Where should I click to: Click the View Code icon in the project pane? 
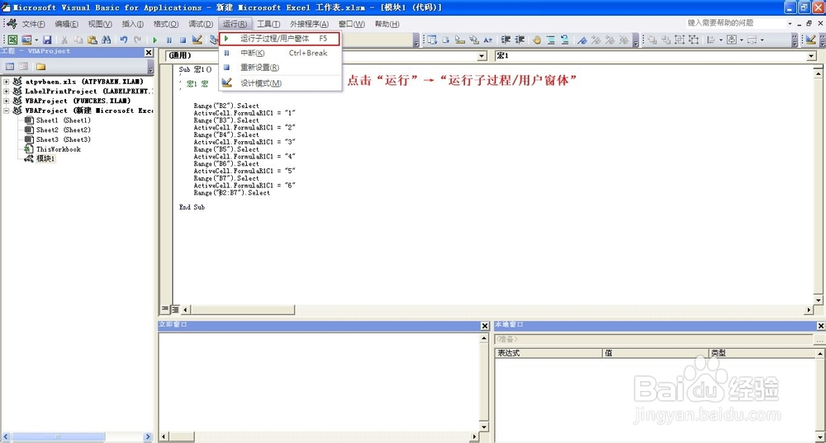[9, 66]
